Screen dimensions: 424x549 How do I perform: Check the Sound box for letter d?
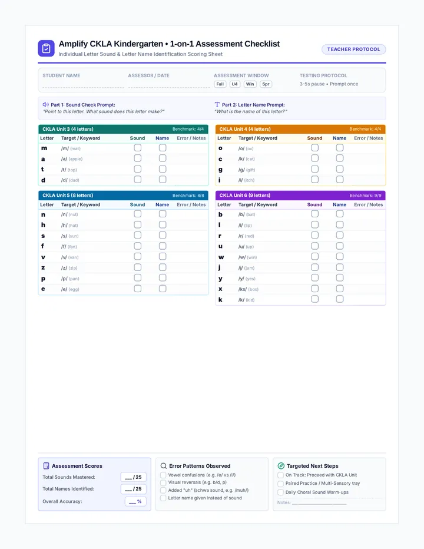tap(138, 180)
